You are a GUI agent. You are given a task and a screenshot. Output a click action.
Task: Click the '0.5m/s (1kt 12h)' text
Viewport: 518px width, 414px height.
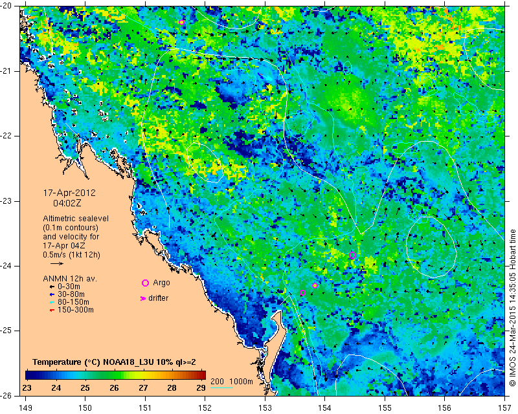point(71,255)
